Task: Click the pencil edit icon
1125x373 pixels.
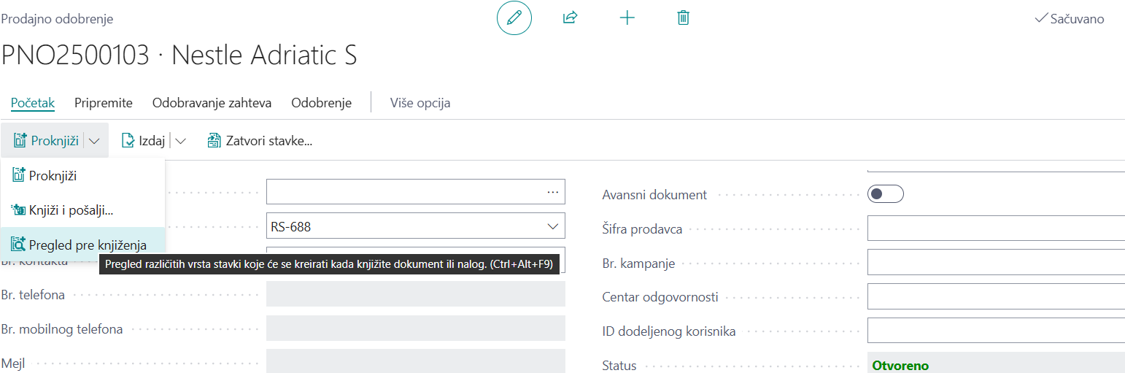Action: [x=514, y=18]
